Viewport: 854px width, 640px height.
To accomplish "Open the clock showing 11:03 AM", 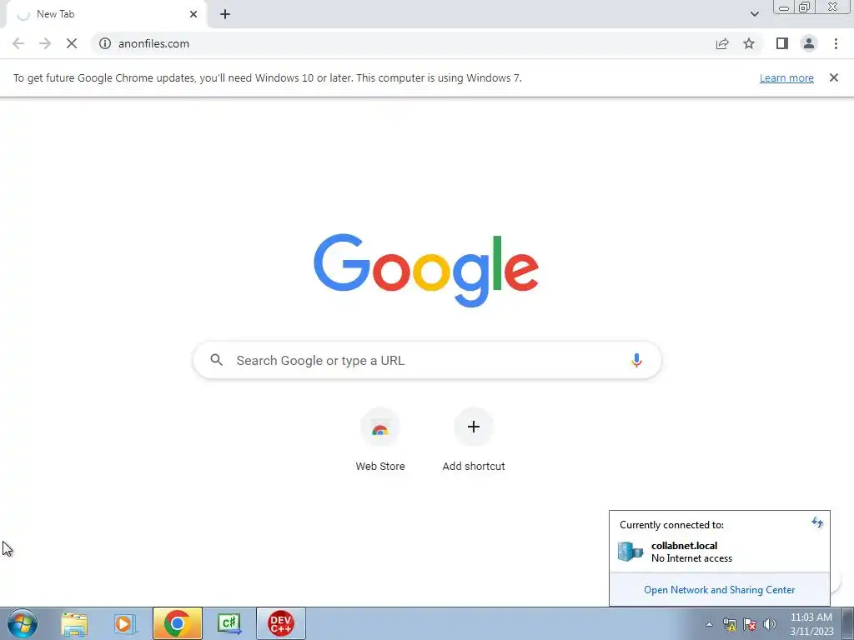I will tap(811, 624).
